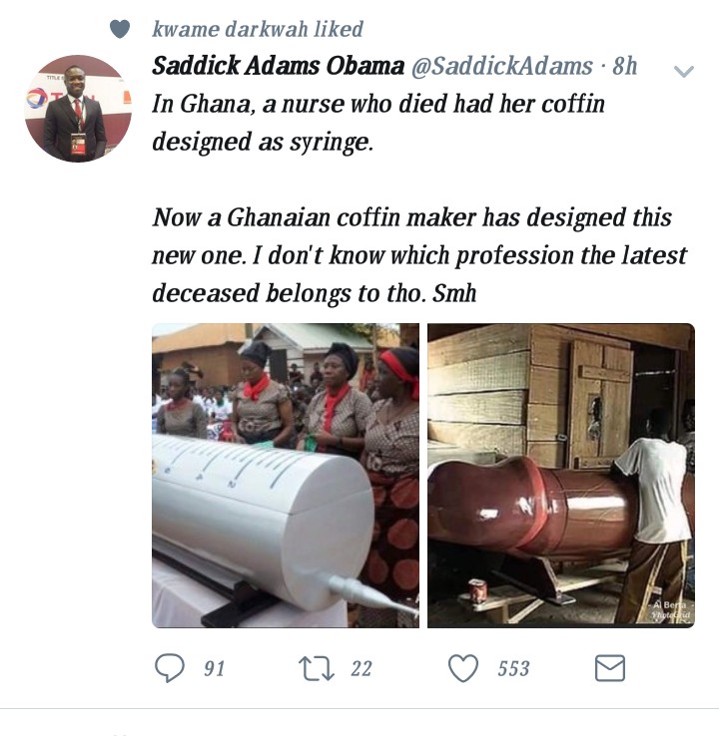
Task: Click the 22 retweets count
Action: (x=360, y=668)
